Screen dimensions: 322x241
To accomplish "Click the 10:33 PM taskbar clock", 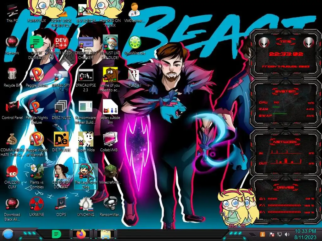I will 305,234.
